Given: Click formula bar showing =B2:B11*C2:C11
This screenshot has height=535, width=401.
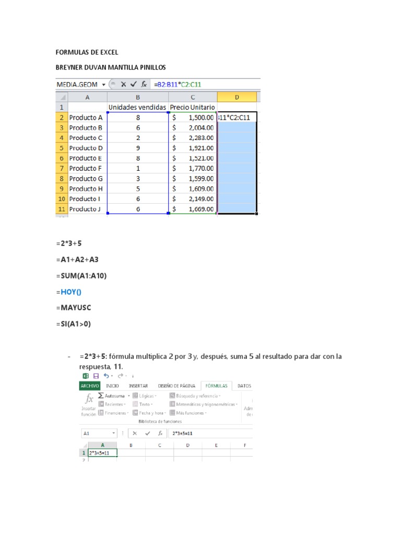Looking at the screenshot, I should pos(206,84).
